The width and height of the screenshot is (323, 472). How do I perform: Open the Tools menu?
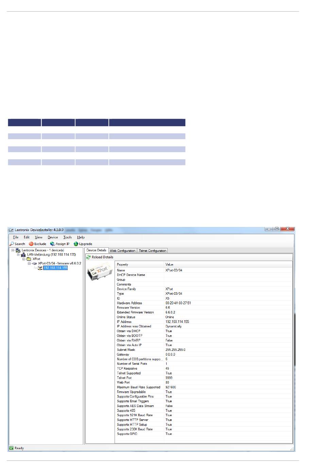pyautogui.click(x=68, y=237)
